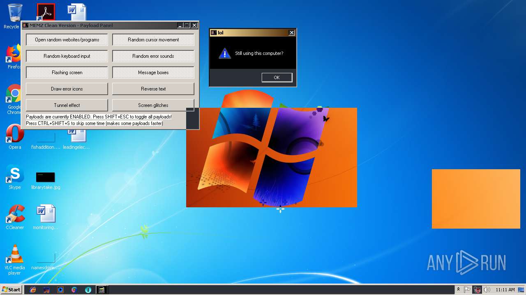Toggle the Random cursor movement payload

pyautogui.click(x=153, y=40)
